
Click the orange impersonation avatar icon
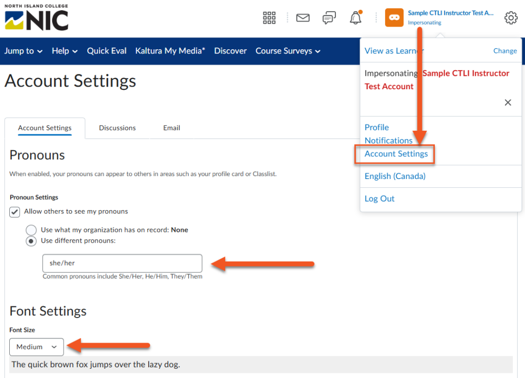click(x=394, y=17)
